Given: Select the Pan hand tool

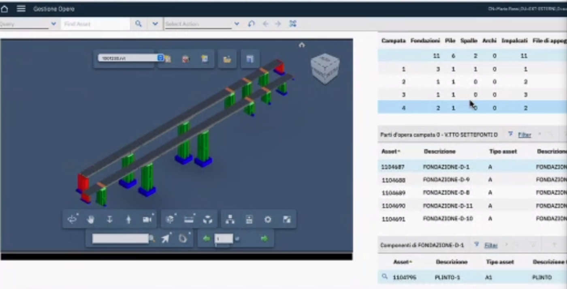Looking at the screenshot, I should [x=91, y=219].
